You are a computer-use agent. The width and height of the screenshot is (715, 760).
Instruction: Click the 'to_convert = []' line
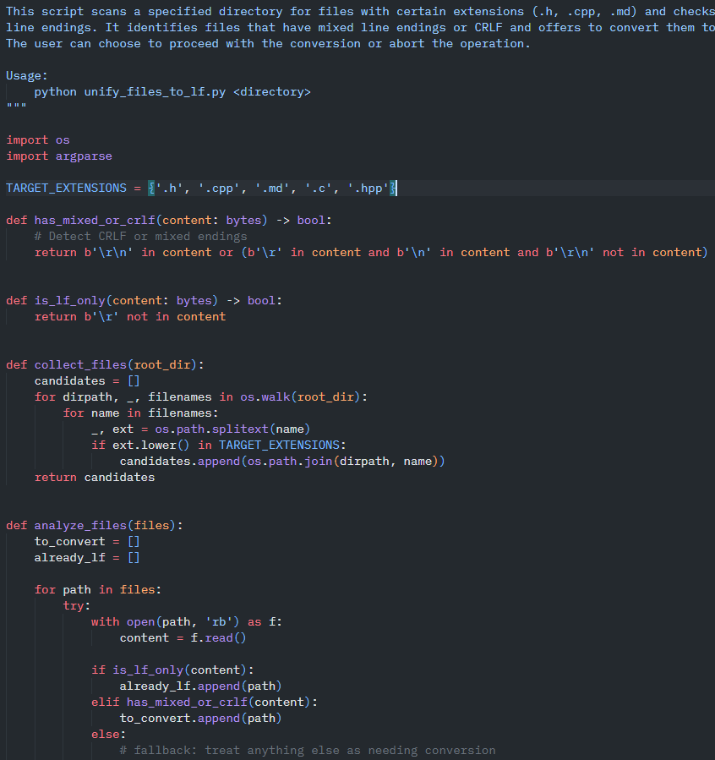[x=87, y=541]
